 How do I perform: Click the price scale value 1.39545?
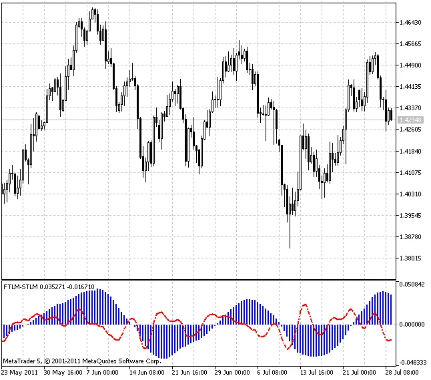(410, 216)
